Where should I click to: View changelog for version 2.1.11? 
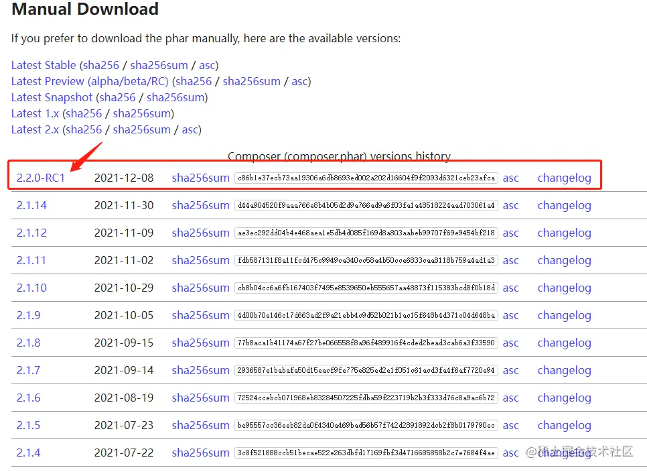[x=565, y=261]
